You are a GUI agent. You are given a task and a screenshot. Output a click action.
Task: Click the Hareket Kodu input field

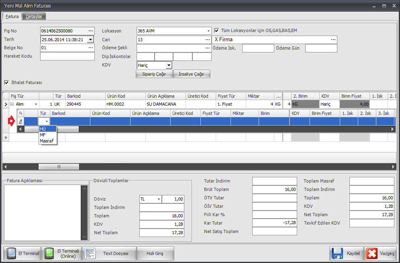click(x=67, y=56)
